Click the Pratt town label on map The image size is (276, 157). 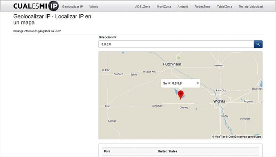[x=107, y=106]
